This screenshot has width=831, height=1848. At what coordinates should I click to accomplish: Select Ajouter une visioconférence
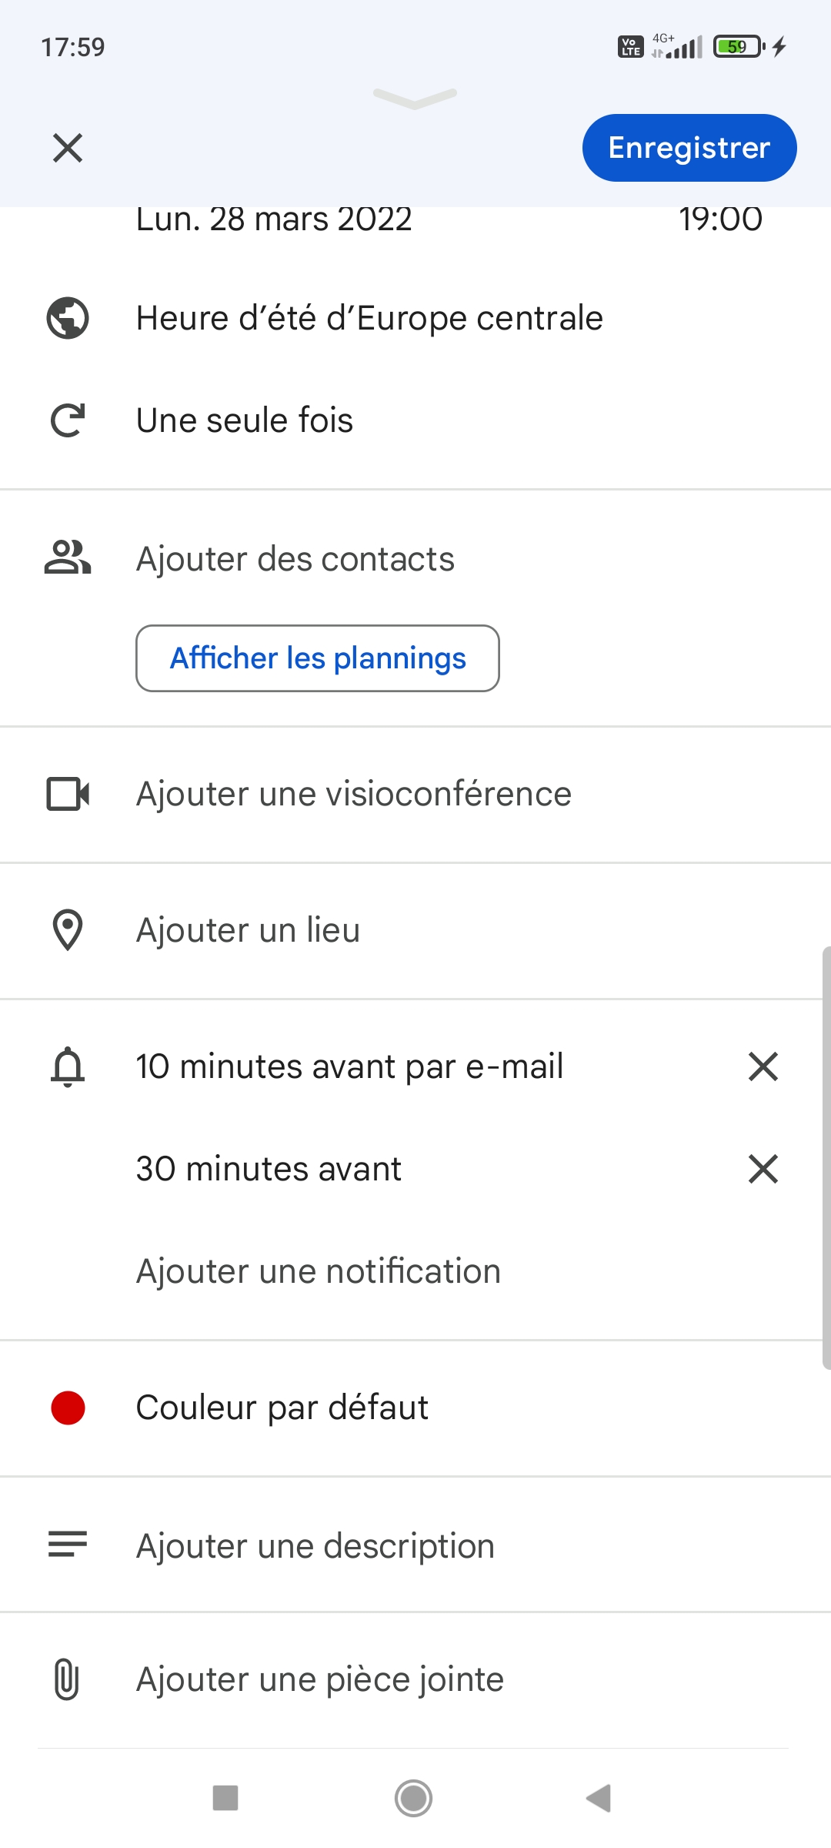pyautogui.click(x=354, y=794)
